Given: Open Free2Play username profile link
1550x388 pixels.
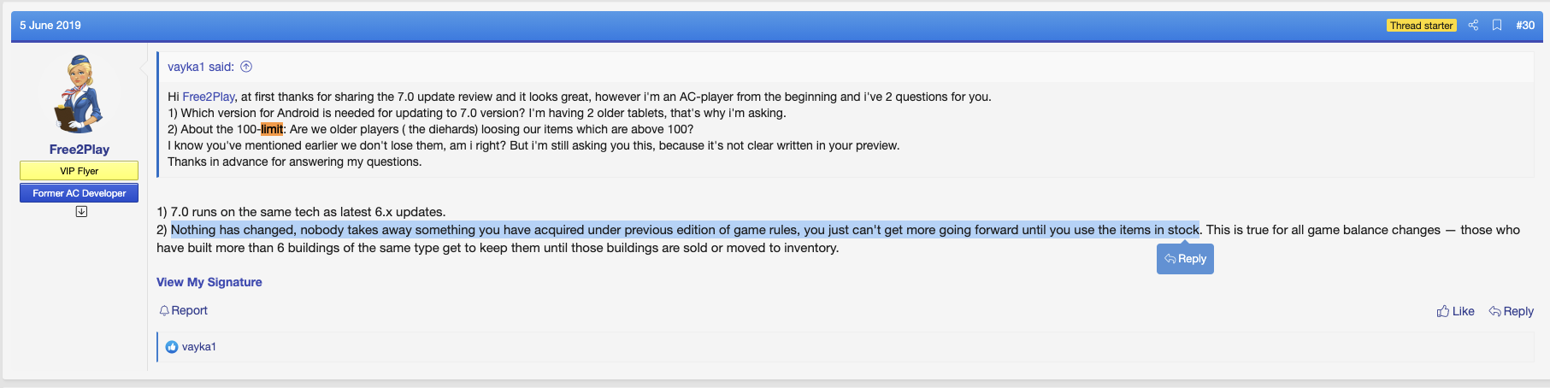Looking at the screenshot, I should point(80,150).
